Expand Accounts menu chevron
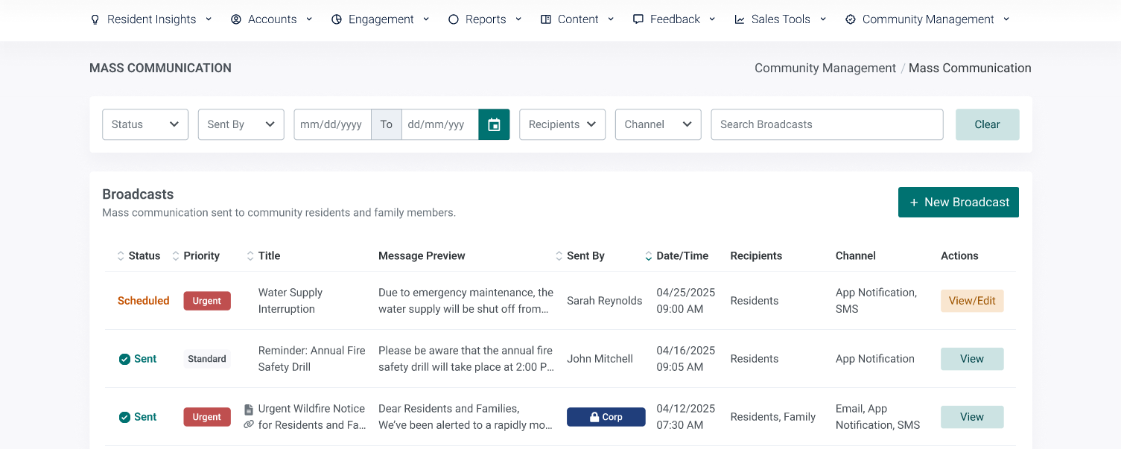 (309, 19)
